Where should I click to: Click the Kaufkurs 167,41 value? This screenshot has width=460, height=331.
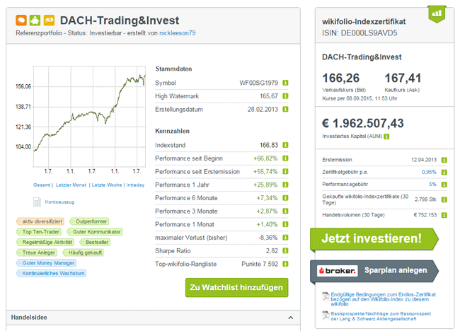(403, 79)
